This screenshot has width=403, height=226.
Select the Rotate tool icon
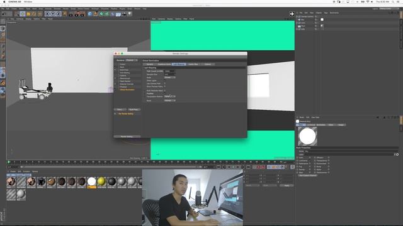(x=34, y=14)
